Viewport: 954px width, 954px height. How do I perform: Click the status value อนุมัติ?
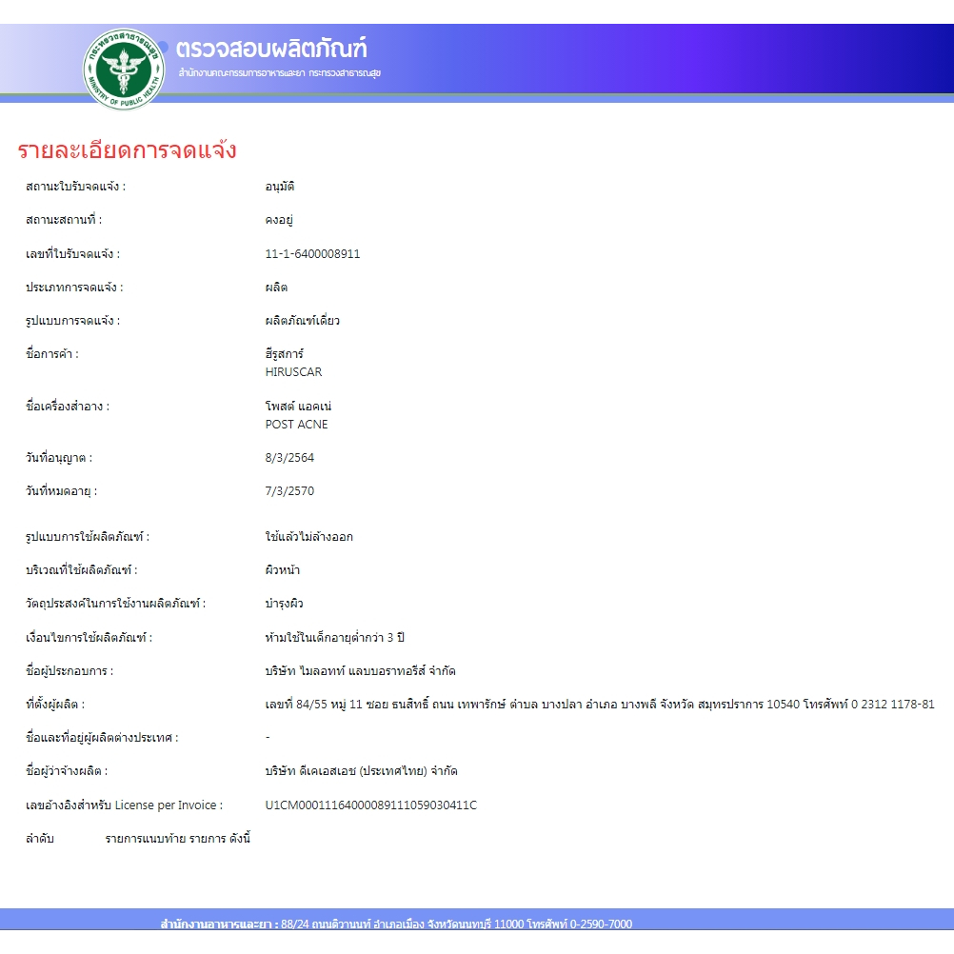tap(280, 187)
